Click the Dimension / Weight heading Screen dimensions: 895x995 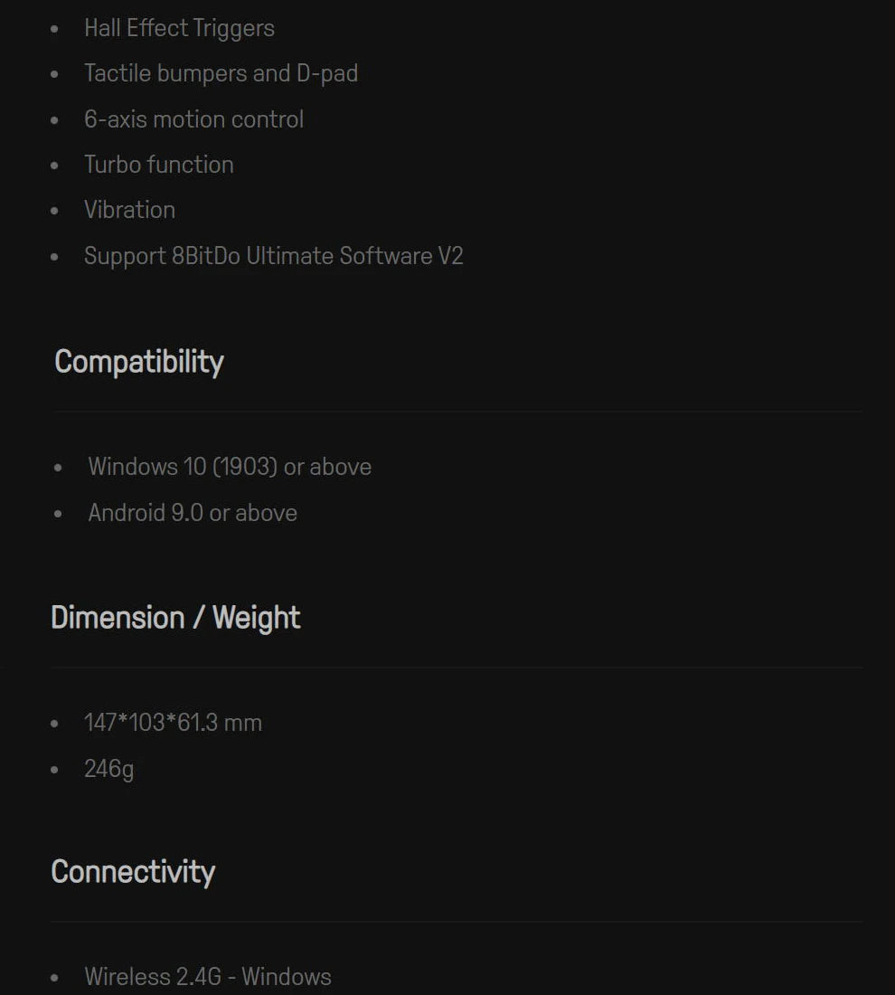point(175,618)
